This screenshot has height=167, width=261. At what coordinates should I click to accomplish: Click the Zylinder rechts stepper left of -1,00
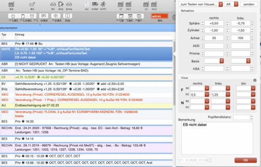click(x=202, y=30)
